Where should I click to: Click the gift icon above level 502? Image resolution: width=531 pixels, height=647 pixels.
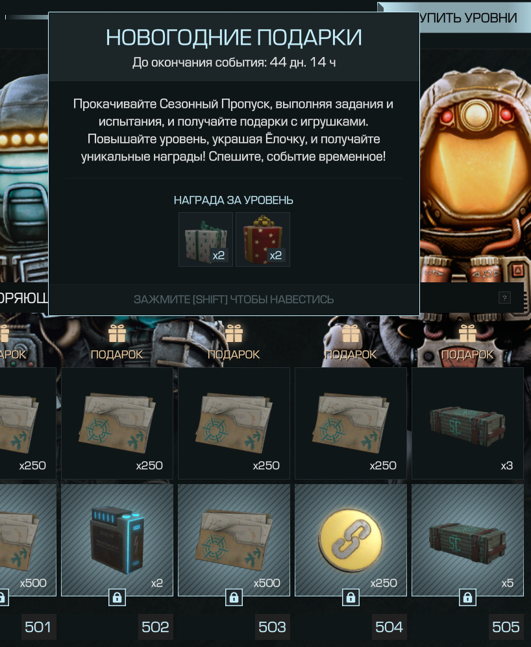(x=117, y=334)
